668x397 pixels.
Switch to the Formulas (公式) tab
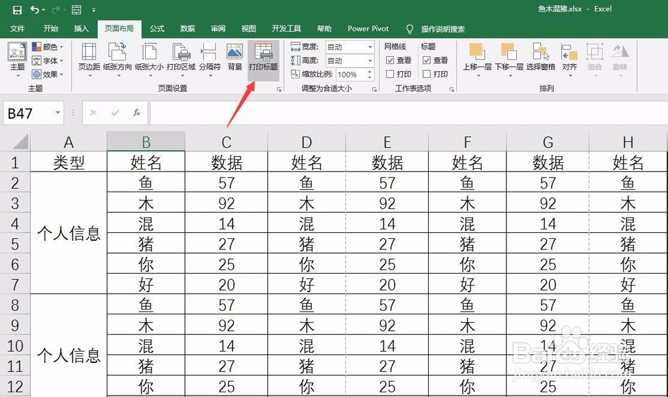(157, 29)
